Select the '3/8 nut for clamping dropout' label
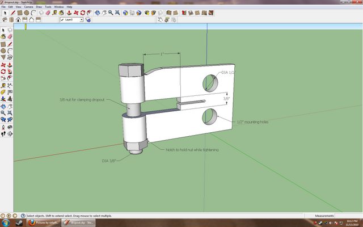 coord(82,100)
